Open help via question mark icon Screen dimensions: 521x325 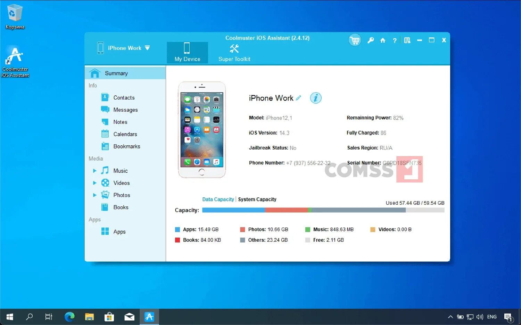pyautogui.click(x=395, y=41)
